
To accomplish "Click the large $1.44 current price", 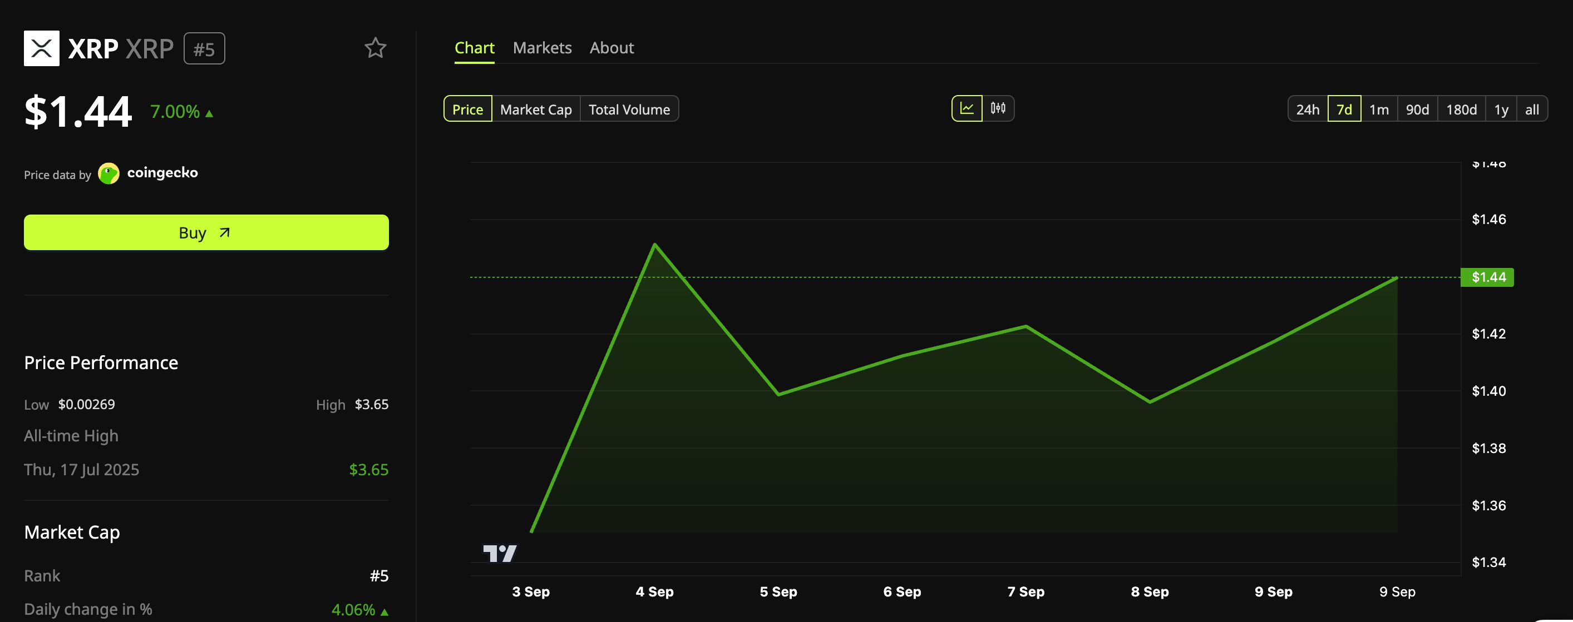I will click(78, 112).
